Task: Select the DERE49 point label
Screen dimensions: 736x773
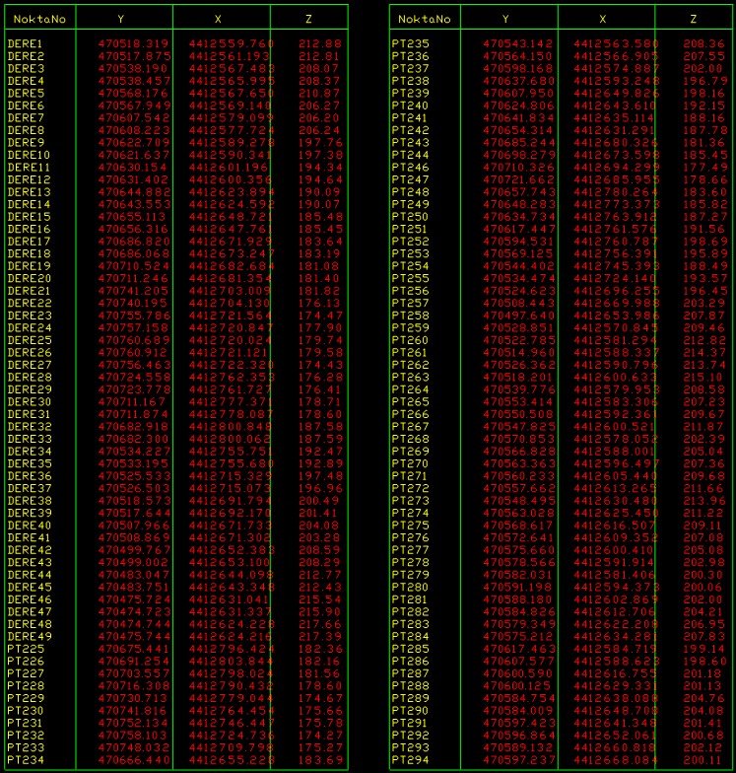Action: pyautogui.click(x=29, y=636)
